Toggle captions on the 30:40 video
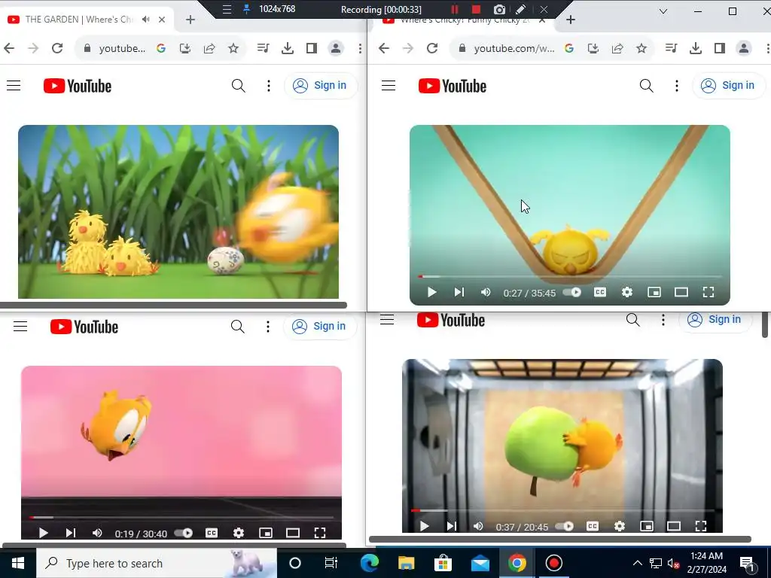This screenshot has height=578, width=771. point(212,534)
